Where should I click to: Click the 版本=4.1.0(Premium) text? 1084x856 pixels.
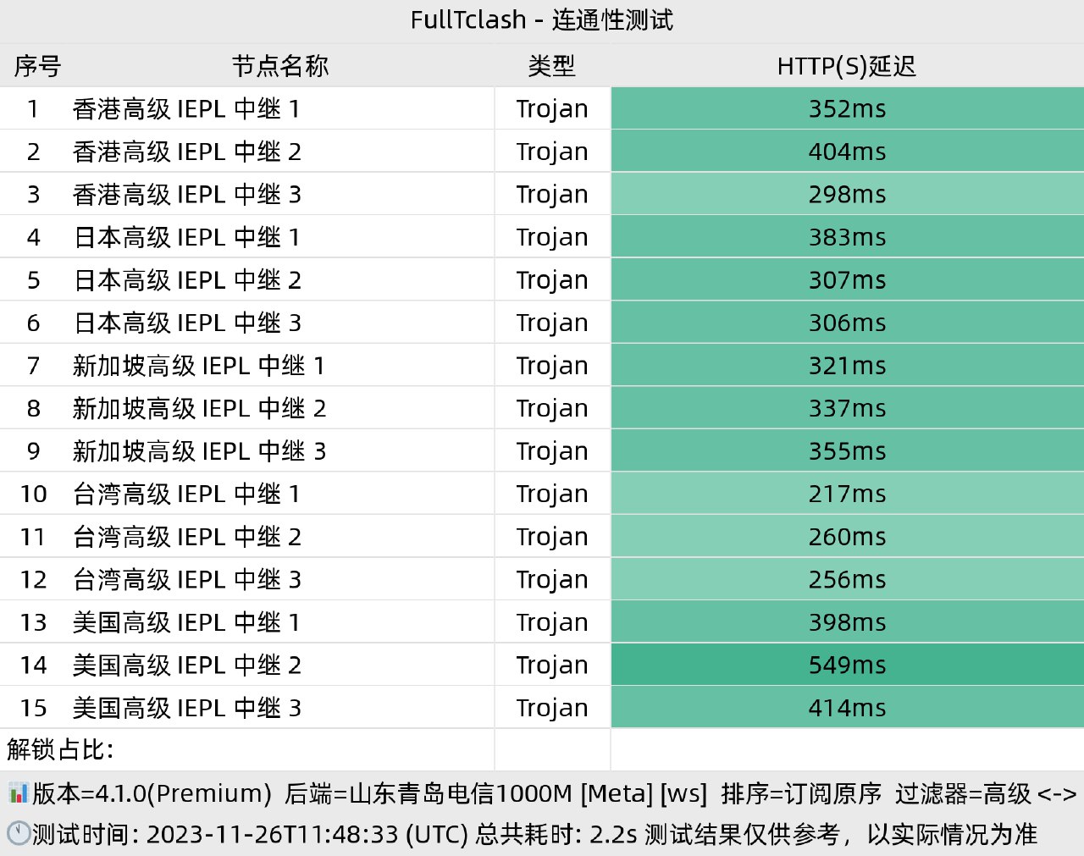coord(152,793)
